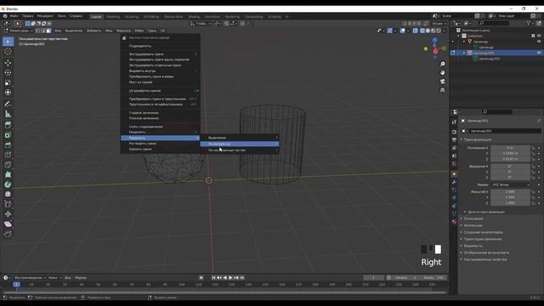
Task: Select the Scale tool
Action: [x=8, y=82]
